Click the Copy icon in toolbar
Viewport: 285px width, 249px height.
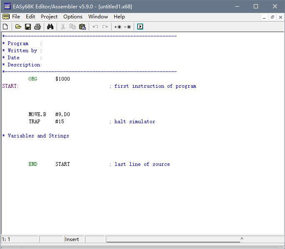coord(72,27)
